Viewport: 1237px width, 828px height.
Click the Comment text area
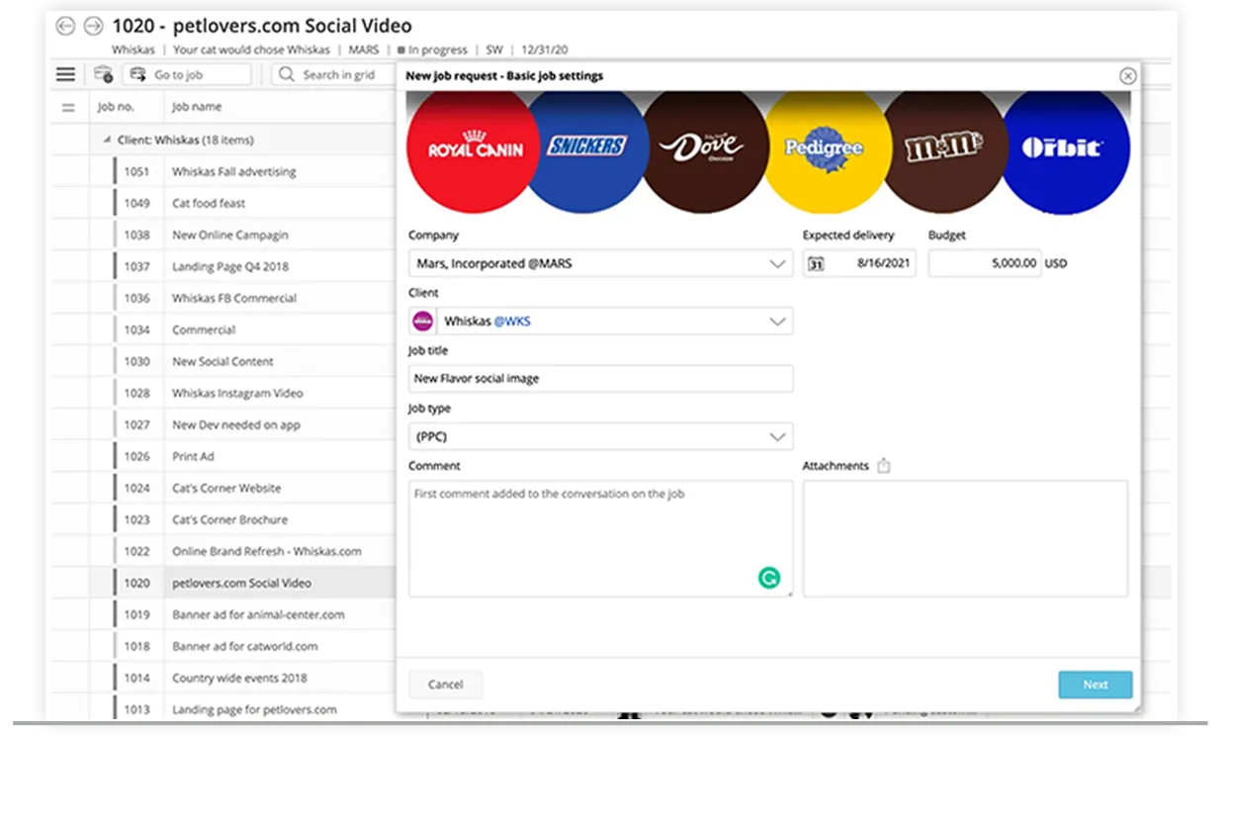600,538
